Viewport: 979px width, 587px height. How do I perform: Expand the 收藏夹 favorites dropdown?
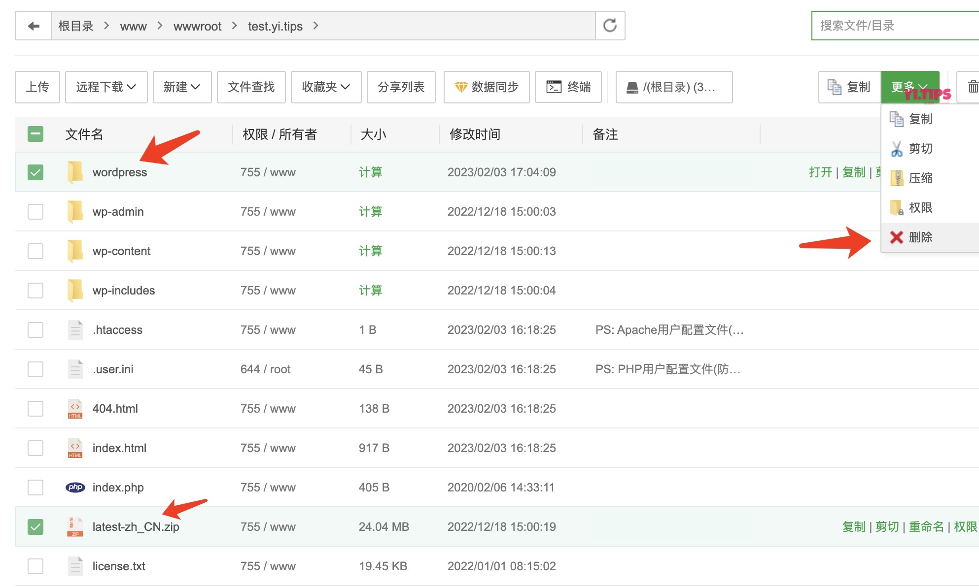point(326,87)
